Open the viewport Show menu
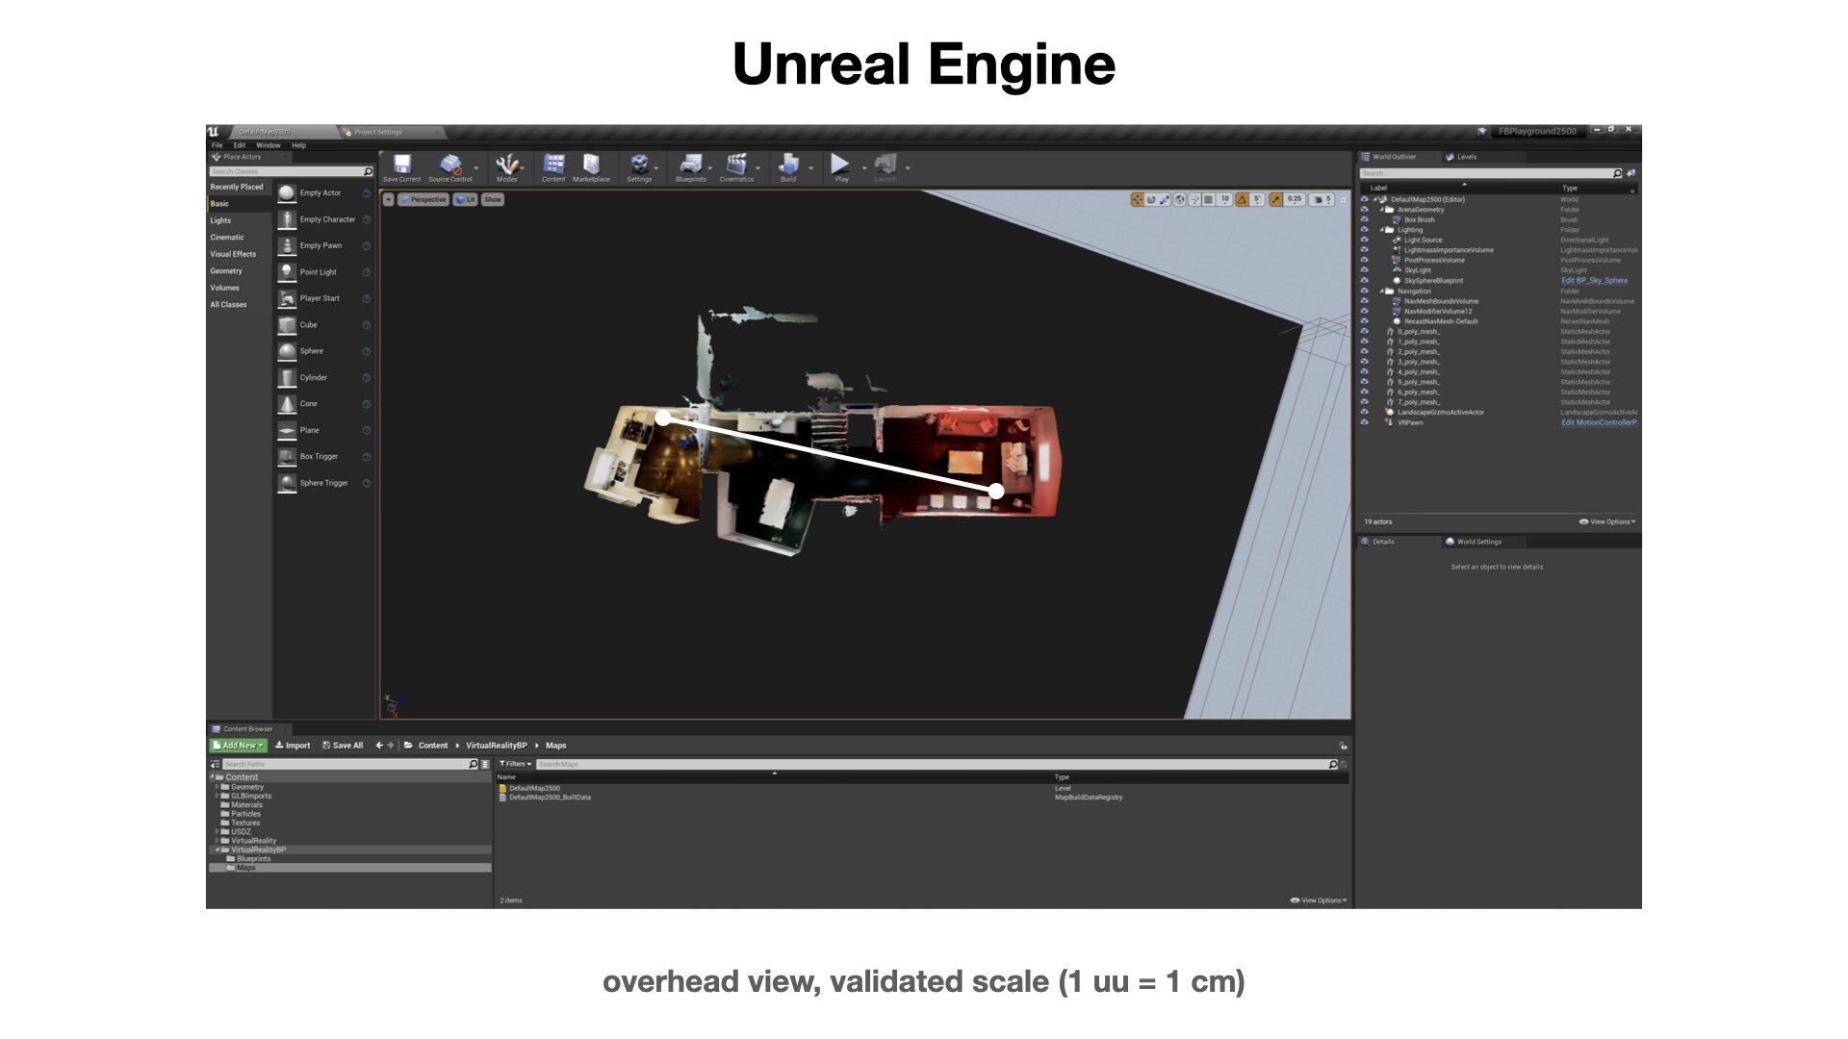Viewport: 1848px width, 1039px height. 493,199
